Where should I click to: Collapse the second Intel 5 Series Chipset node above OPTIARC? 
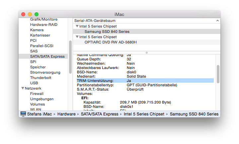77,37
